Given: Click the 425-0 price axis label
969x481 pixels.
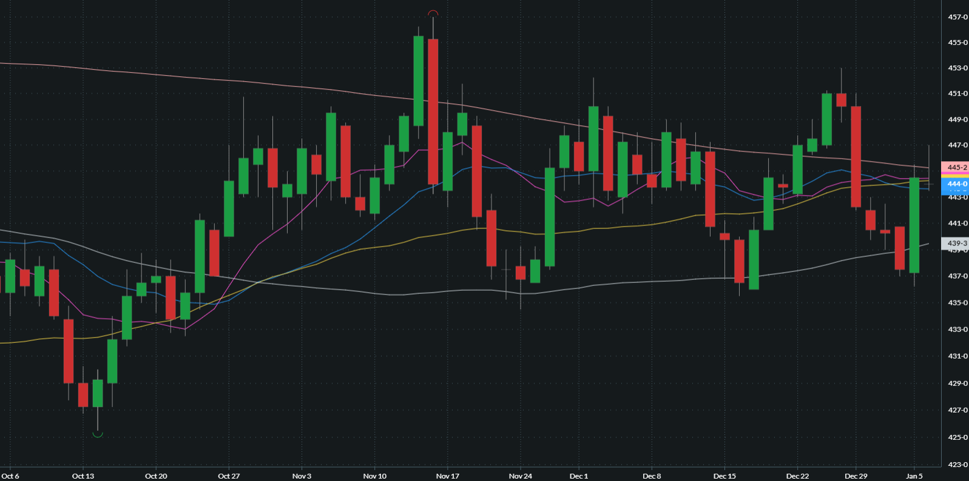Looking at the screenshot, I should tap(958, 437).
